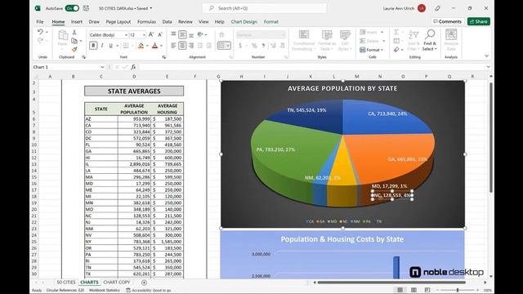Click the Align Right icon
The width and height of the screenshot is (523, 294).
pyautogui.click(x=190, y=46)
